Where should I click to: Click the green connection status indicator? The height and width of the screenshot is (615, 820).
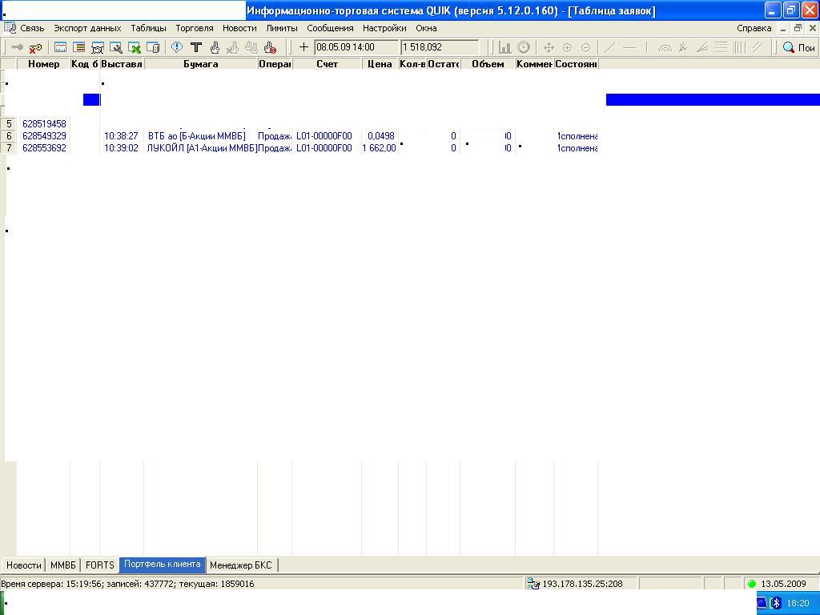click(752, 584)
